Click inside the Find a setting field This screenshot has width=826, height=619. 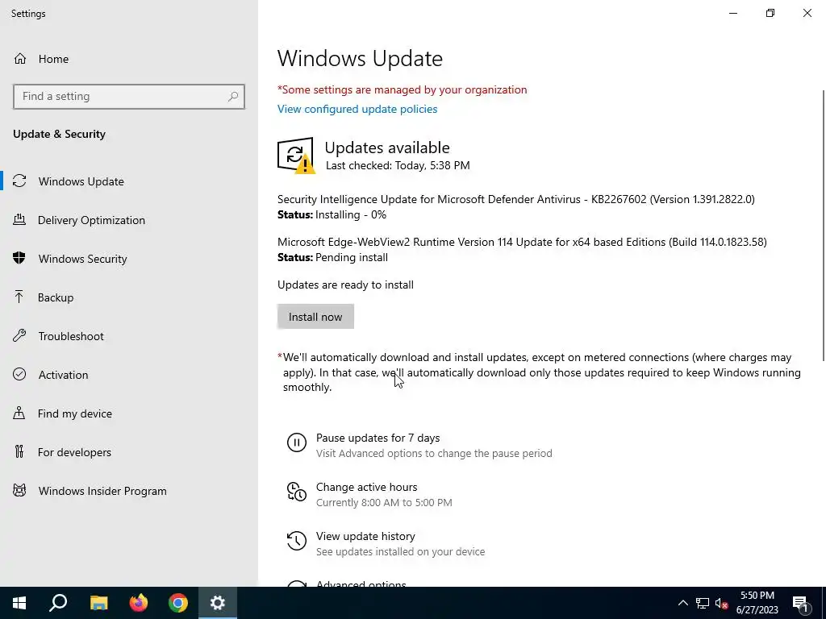[x=129, y=97]
